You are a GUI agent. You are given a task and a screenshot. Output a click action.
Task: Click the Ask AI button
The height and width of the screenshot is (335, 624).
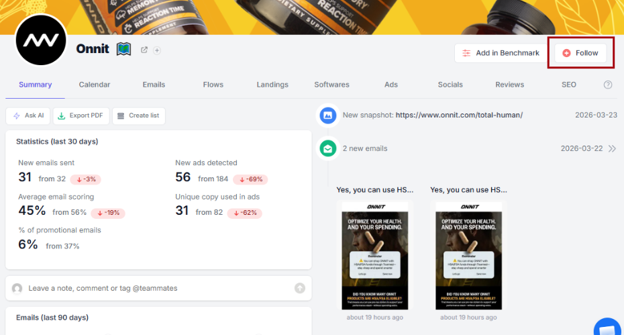pyautogui.click(x=28, y=115)
